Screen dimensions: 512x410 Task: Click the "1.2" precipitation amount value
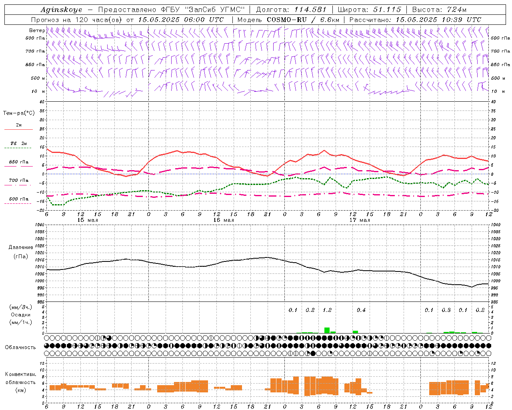tap(327, 310)
